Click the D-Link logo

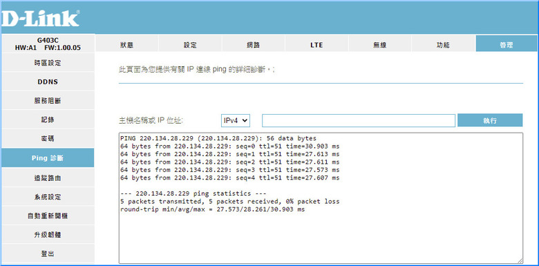(41, 19)
